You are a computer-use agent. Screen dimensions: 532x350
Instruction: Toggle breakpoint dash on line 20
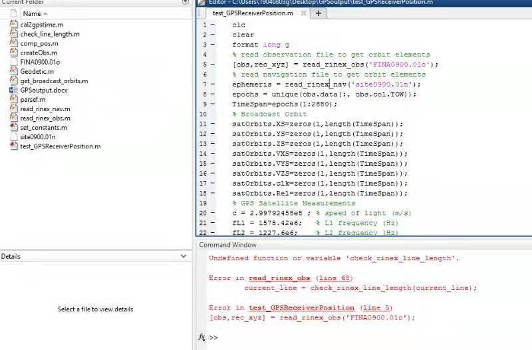213,213
